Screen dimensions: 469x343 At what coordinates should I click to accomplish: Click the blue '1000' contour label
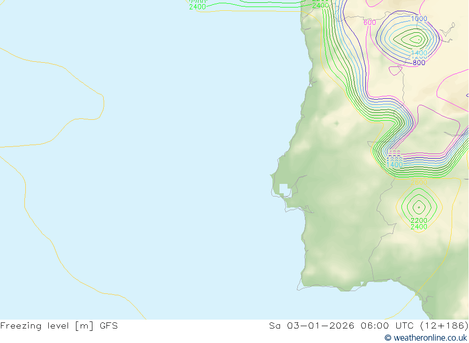point(419,19)
